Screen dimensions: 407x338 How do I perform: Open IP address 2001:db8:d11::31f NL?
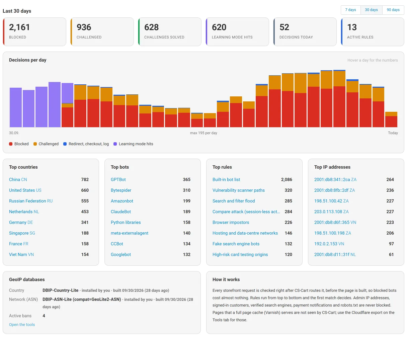[335, 255]
